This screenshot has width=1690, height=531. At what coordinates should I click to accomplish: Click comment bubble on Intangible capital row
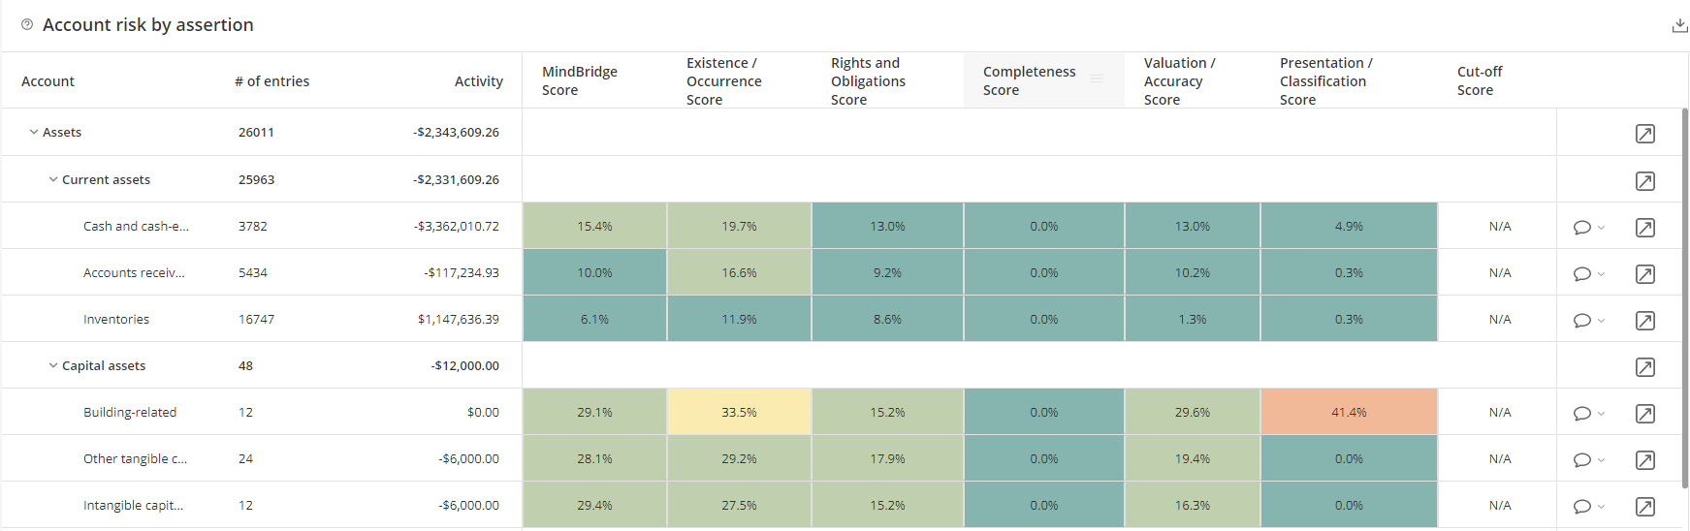pos(1581,507)
